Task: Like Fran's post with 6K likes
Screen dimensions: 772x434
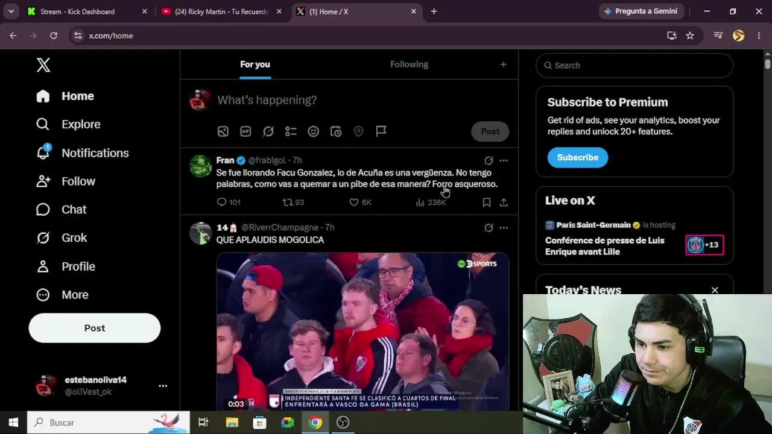Action: pyautogui.click(x=361, y=203)
